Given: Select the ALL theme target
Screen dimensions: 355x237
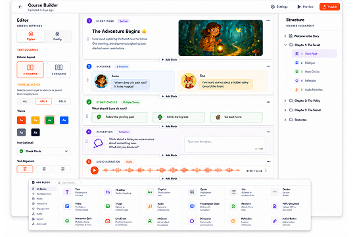Looking at the screenshot, I should 25,101.
